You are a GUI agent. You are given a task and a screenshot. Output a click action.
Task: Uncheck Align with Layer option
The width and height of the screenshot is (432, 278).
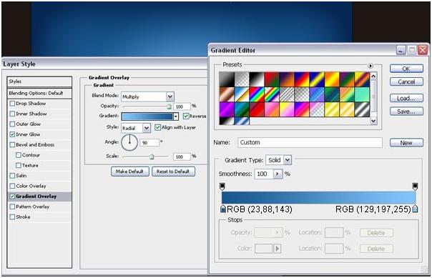[x=157, y=127]
